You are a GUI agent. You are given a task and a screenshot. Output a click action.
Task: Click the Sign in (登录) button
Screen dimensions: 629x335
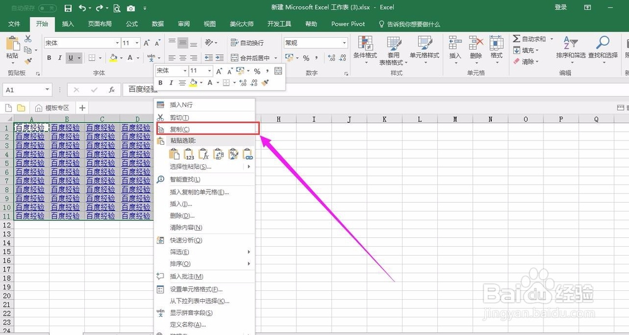pos(560,7)
